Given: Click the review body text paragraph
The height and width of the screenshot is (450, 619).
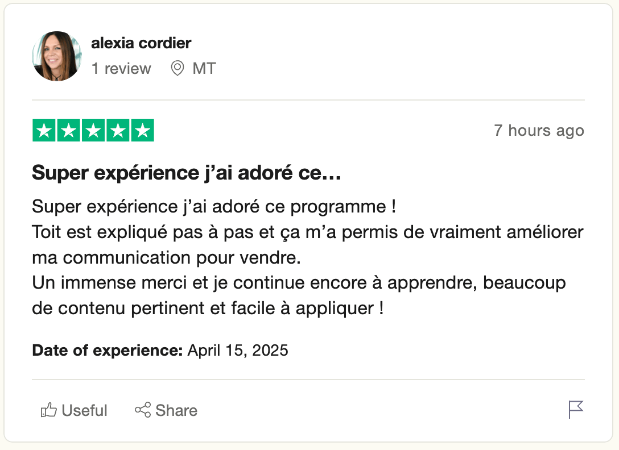Looking at the screenshot, I should click(307, 258).
